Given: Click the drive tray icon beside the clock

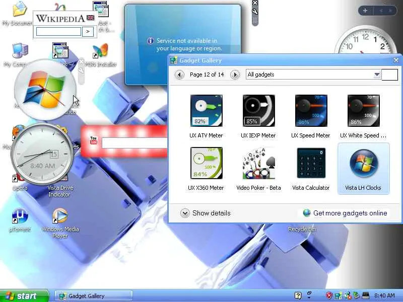Looking at the screenshot, I should tap(366, 295).
